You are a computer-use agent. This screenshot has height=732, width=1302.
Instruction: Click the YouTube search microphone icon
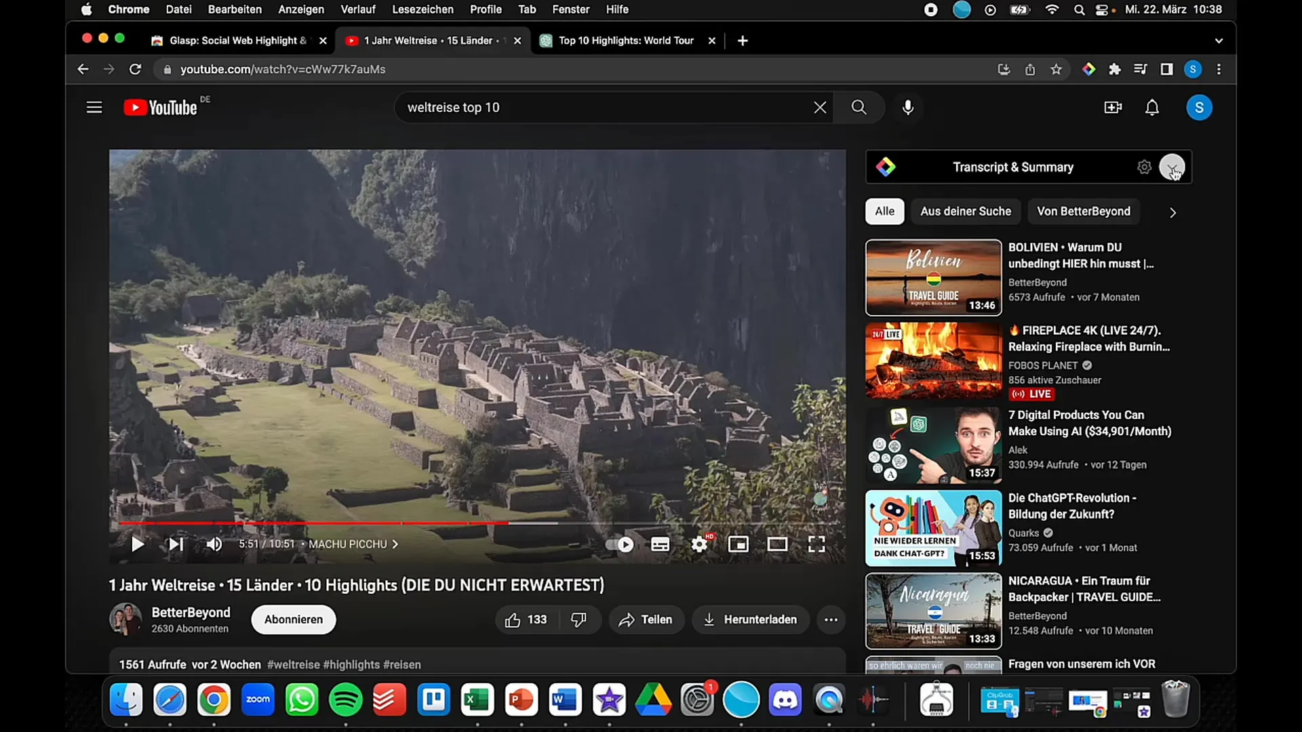pos(907,107)
